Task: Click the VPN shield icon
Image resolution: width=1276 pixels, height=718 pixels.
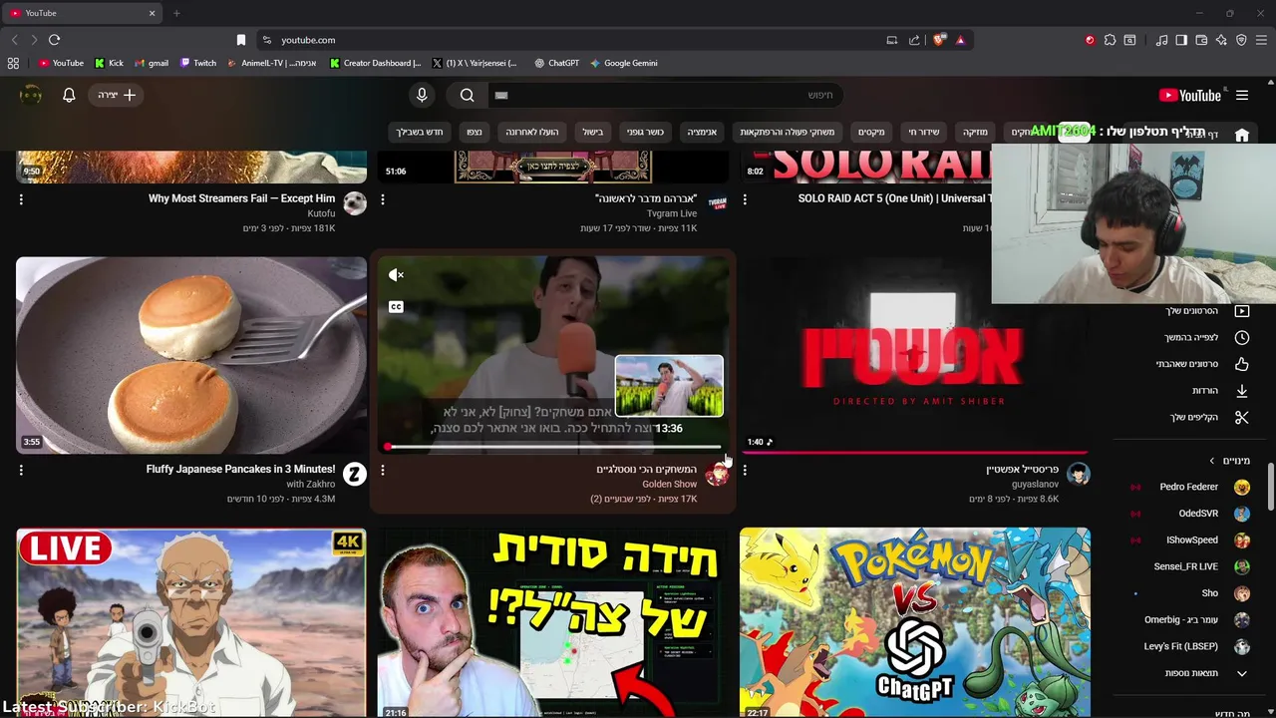Action: 1241,40
